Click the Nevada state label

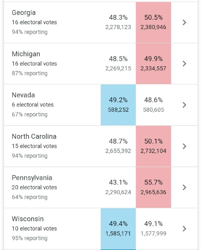(23, 95)
